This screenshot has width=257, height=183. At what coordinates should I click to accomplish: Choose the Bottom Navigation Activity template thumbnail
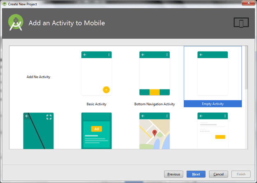pos(154,73)
